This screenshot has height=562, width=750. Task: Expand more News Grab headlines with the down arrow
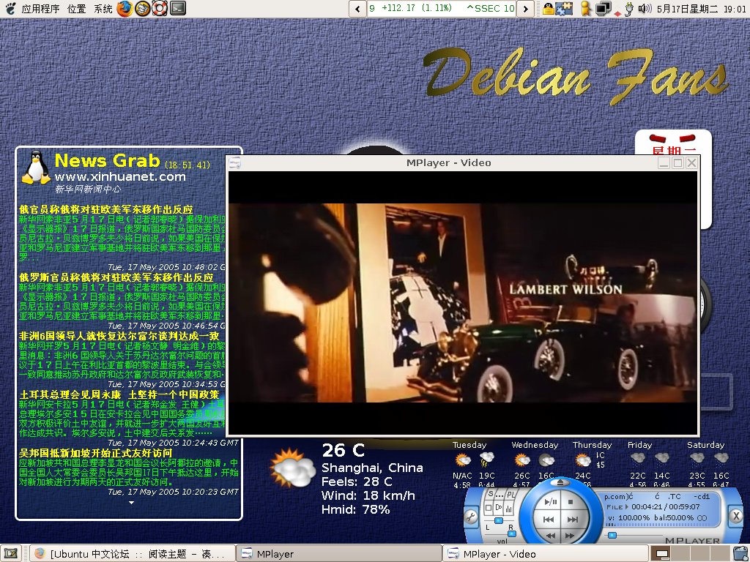(x=131, y=503)
